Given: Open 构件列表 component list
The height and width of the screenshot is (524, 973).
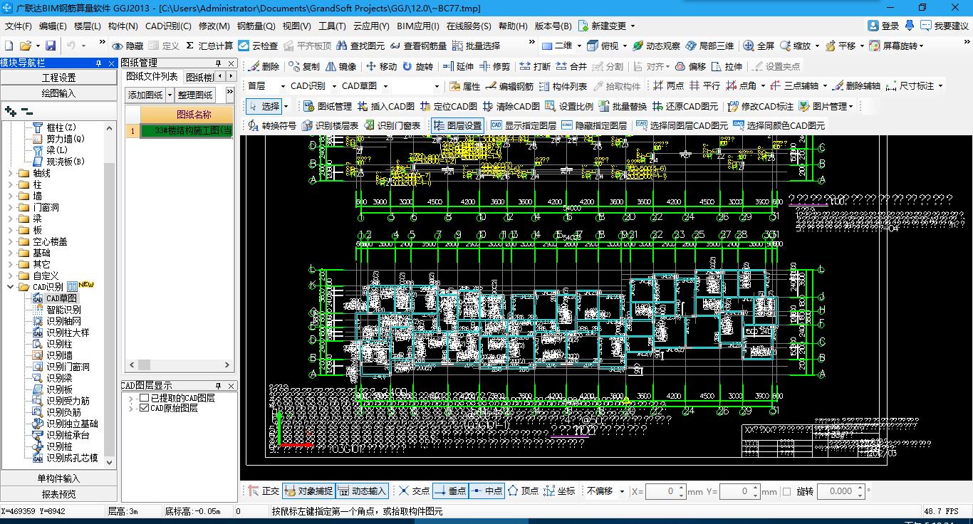Looking at the screenshot, I should pyautogui.click(x=563, y=86).
